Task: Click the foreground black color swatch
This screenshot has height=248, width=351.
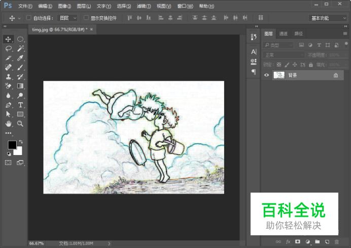Action: tap(12, 145)
